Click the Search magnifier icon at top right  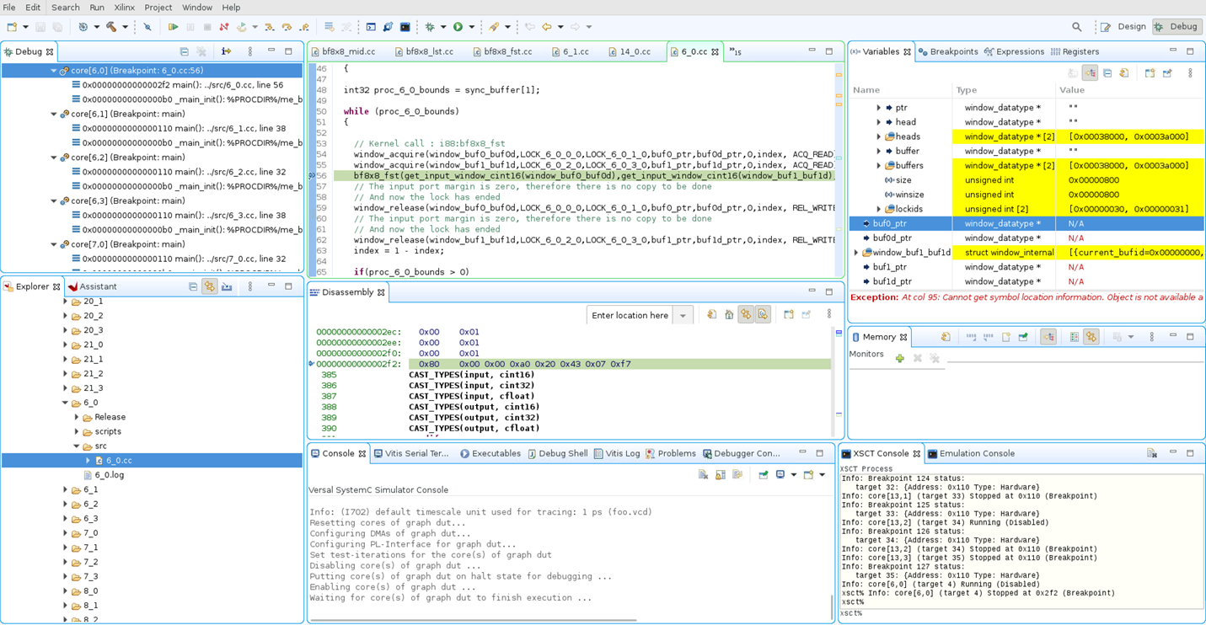click(1077, 27)
